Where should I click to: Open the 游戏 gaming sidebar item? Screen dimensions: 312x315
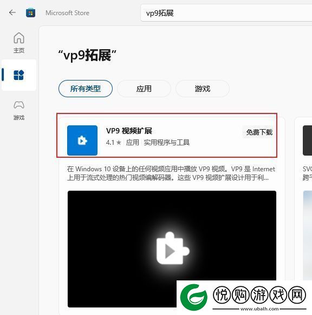tap(19, 110)
